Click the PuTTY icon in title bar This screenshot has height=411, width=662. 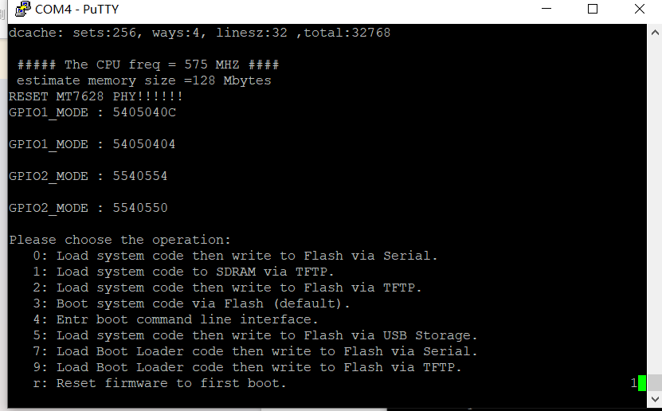pos(23,10)
